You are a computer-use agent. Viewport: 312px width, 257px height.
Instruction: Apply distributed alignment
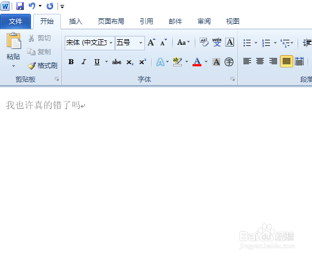click(x=299, y=61)
